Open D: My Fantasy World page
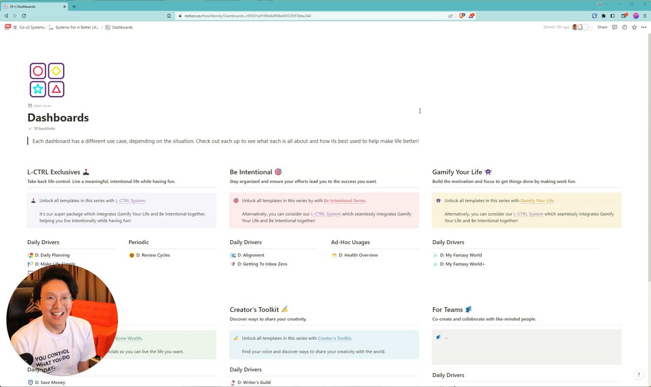Screen dimensions: 651x387 tap(457, 255)
